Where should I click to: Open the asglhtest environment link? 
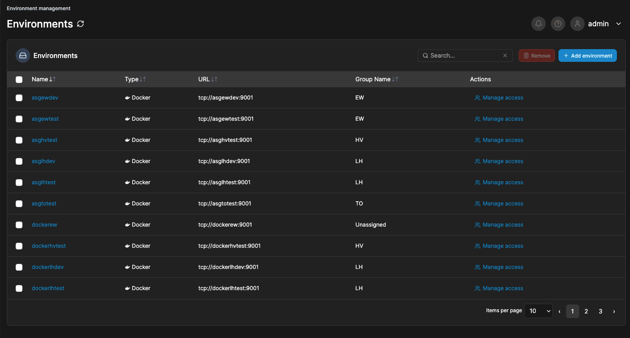(44, 182)
